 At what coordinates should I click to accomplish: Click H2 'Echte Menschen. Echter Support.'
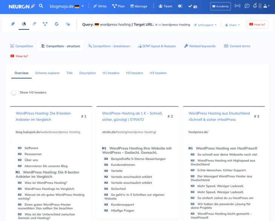[x=218, y=170]
